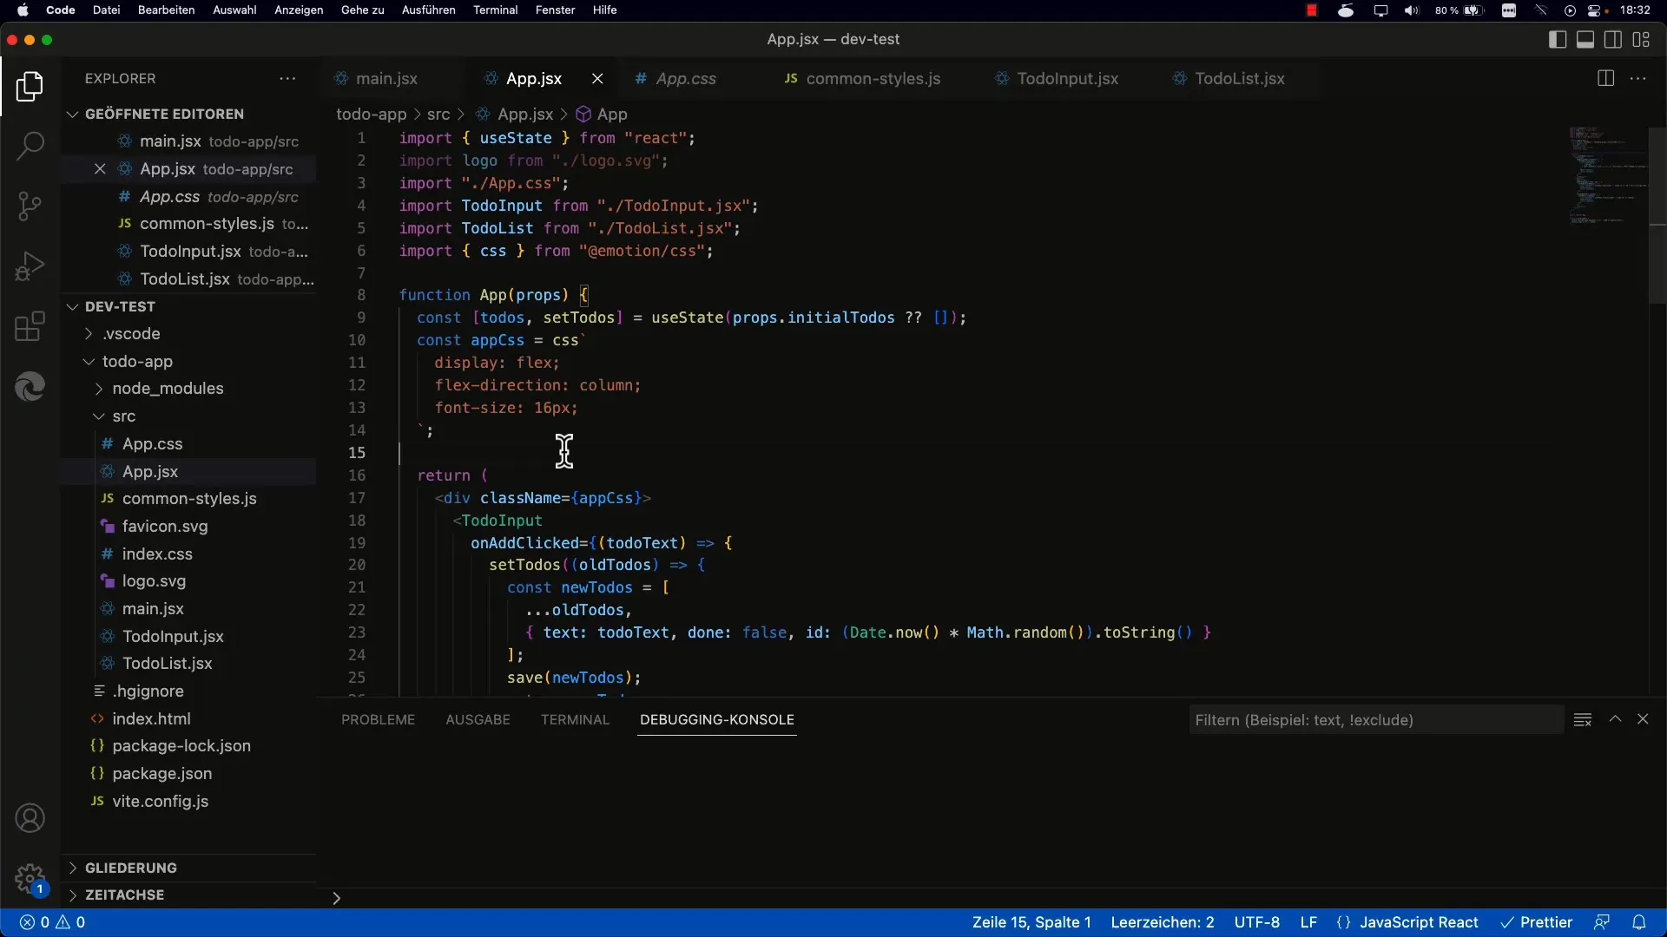Open the Anzeigen menu
This screenshot has width=1667, height=937.
click(x=299, y=10)
